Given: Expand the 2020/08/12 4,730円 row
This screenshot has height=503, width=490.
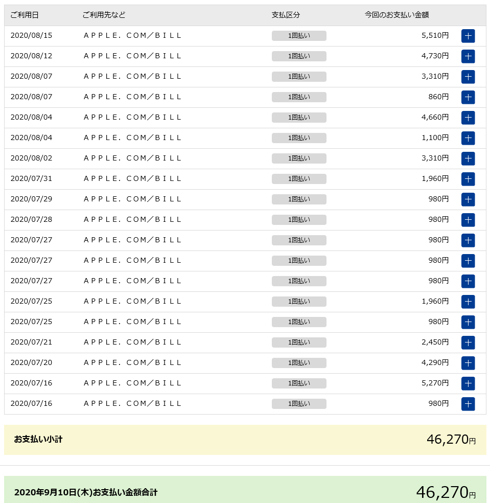Looking at the screenshot, I should tap(468, 56).
